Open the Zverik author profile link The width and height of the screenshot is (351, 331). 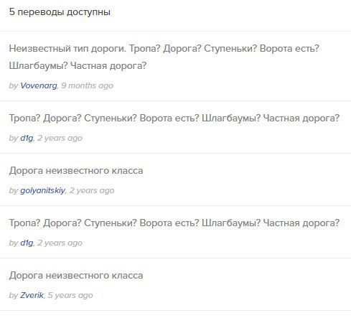[x=32, y=295]
